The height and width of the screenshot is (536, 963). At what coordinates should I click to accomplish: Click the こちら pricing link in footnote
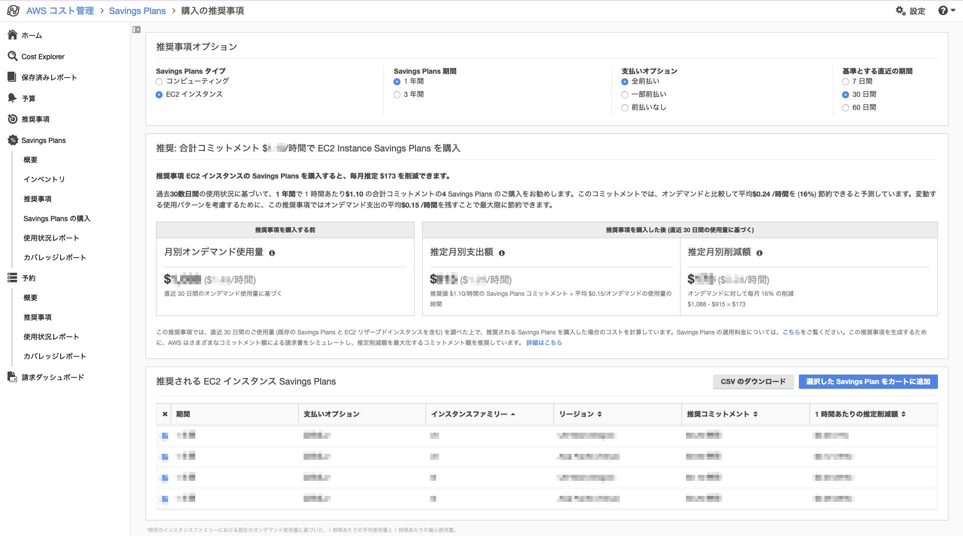pos(791,332)
